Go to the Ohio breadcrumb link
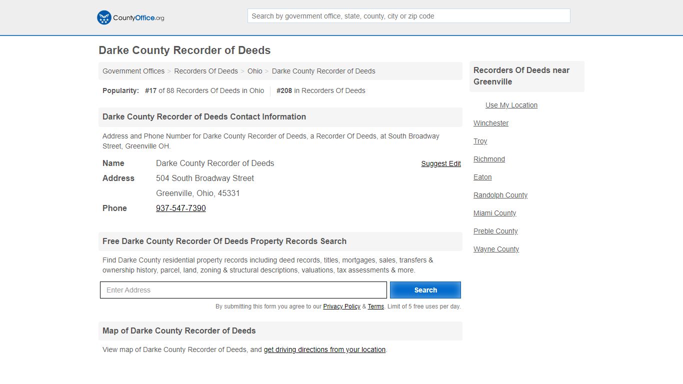683x384 pixels. [x=255, y=71]
